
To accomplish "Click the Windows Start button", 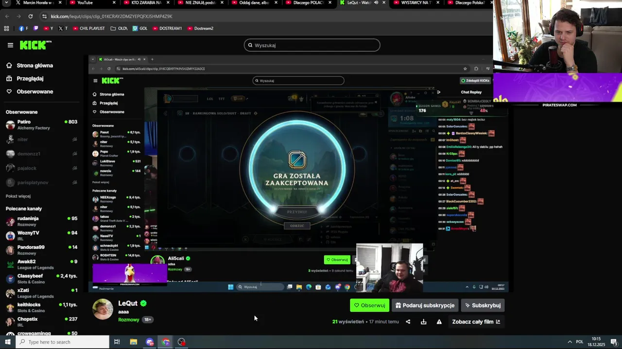I will coord(7,342).
